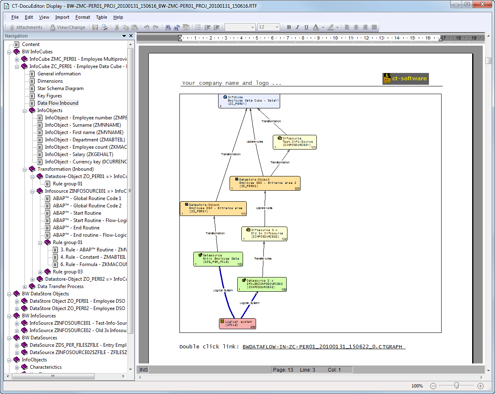Collapse the BW InfoCubes node

(9, 52)
